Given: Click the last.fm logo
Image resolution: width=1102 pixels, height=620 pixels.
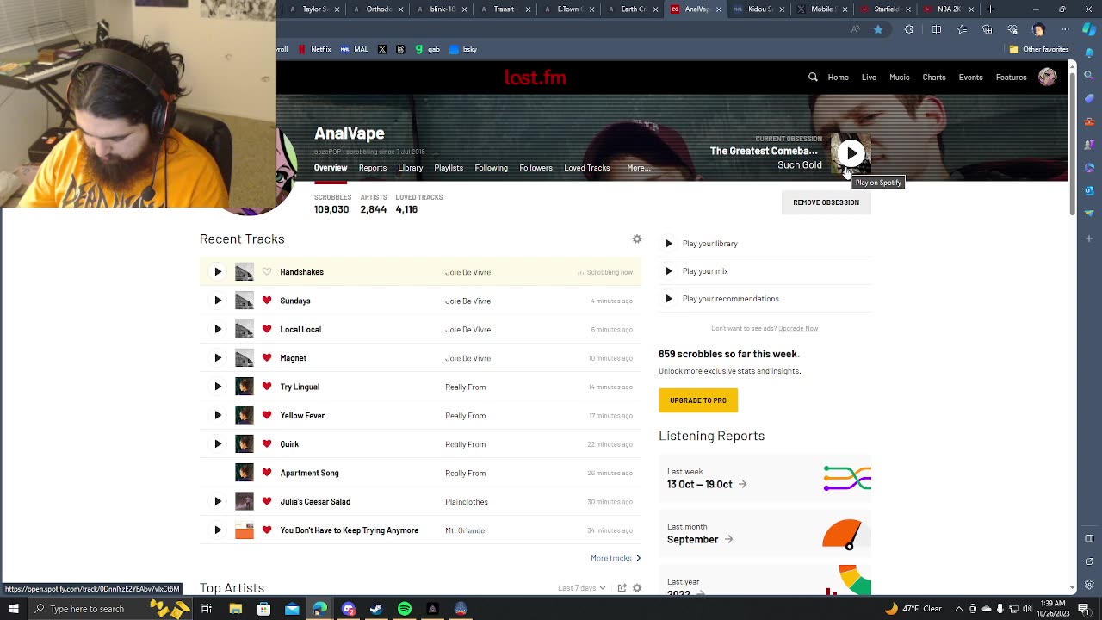Looking at the screenshot, I should pos(536,77).
